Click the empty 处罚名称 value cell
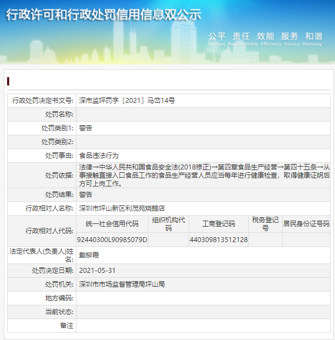335x340 pixels. click(204, 114)
